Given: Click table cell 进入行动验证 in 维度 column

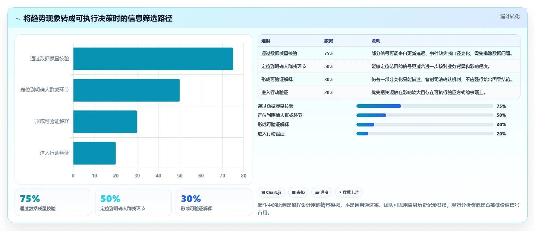Looking at the screenshot, I should point(275,92).
